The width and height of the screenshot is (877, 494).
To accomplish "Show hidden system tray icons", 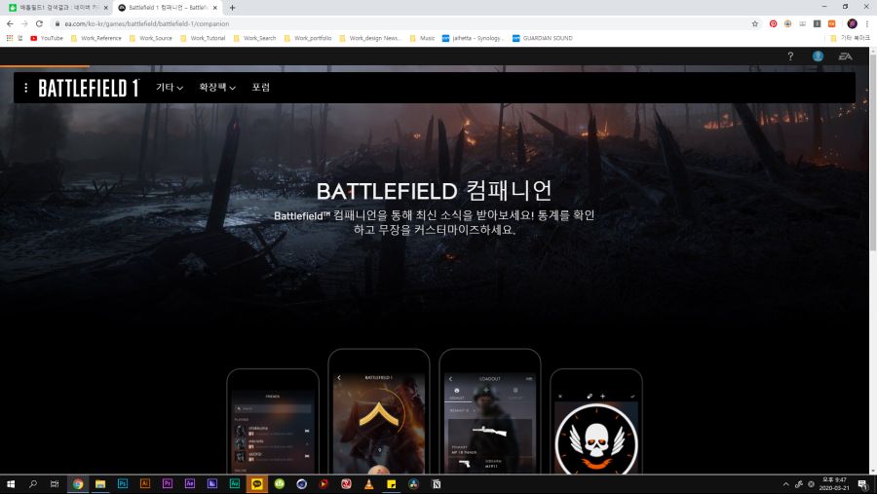I will (785, 483).
